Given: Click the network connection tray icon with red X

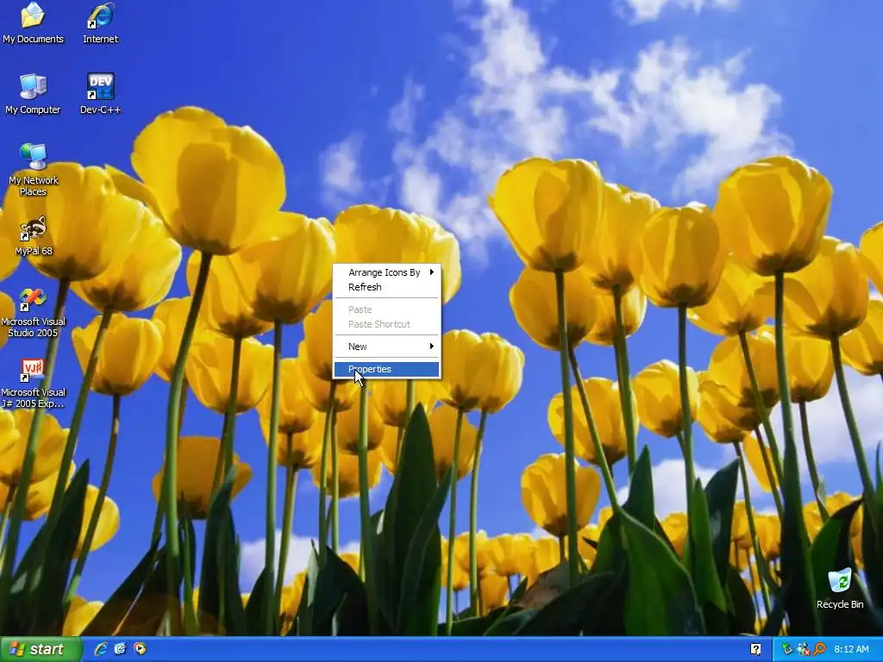Looking at the screenshot, I should coord(803,649).
